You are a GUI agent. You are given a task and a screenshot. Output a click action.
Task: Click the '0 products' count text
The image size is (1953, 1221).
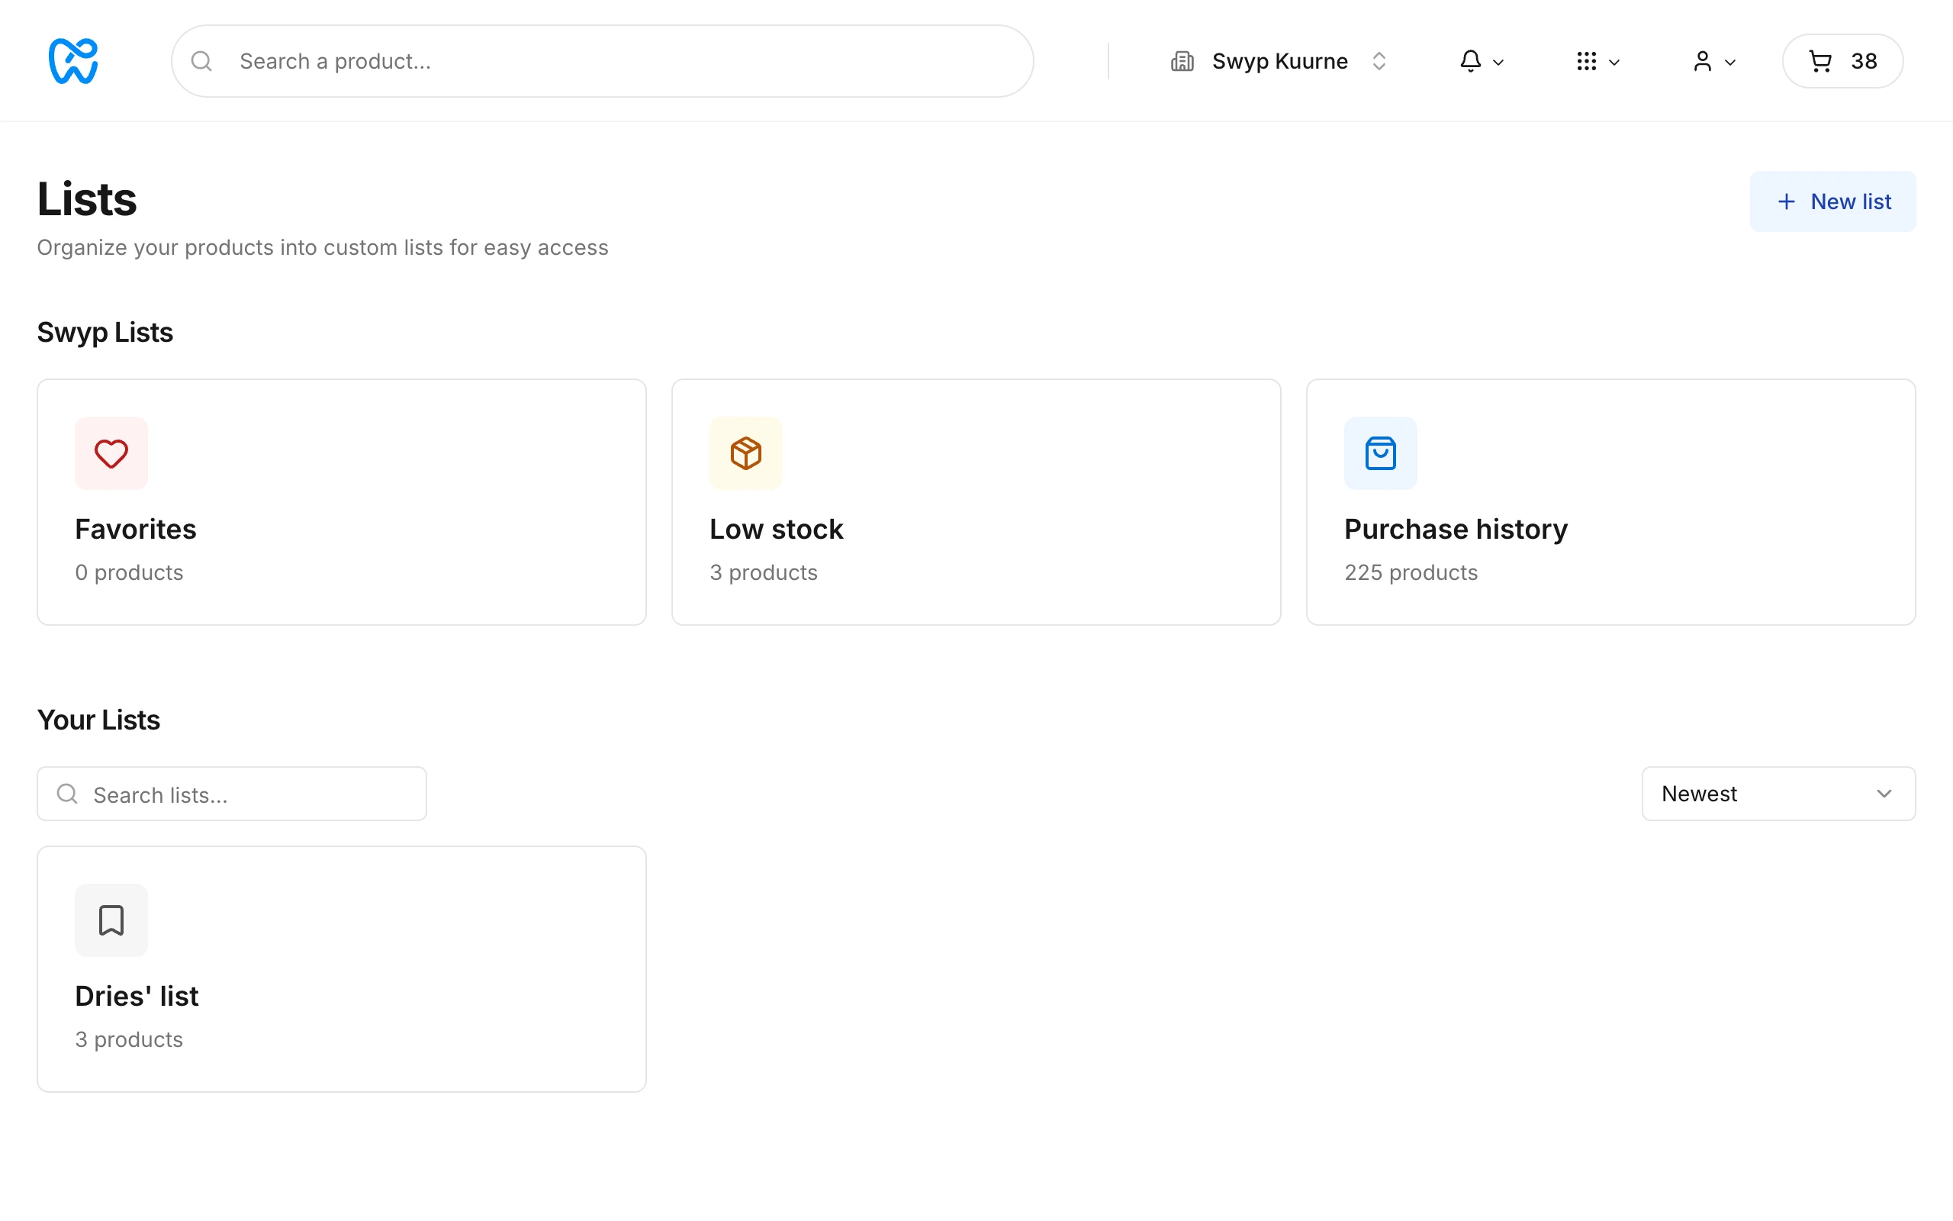click(x=129, y=572)
